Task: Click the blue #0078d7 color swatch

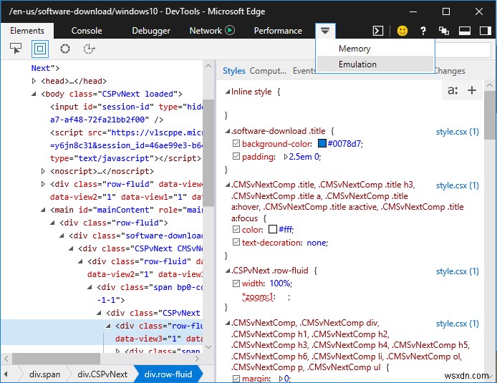Action: (322, 145)
